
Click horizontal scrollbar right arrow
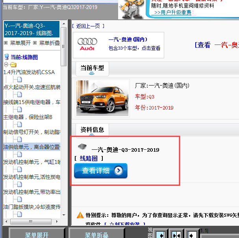[57, 221]
